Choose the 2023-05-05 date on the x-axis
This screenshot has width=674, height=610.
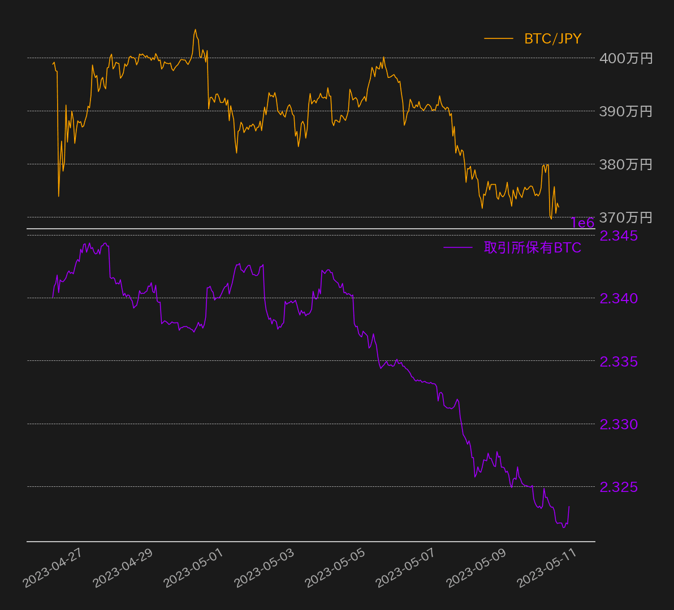coord(336,568)
